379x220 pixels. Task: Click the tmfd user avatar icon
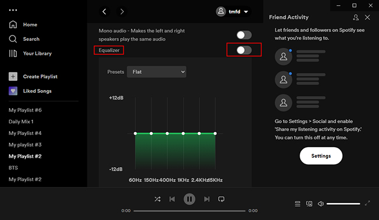[221, 12]
